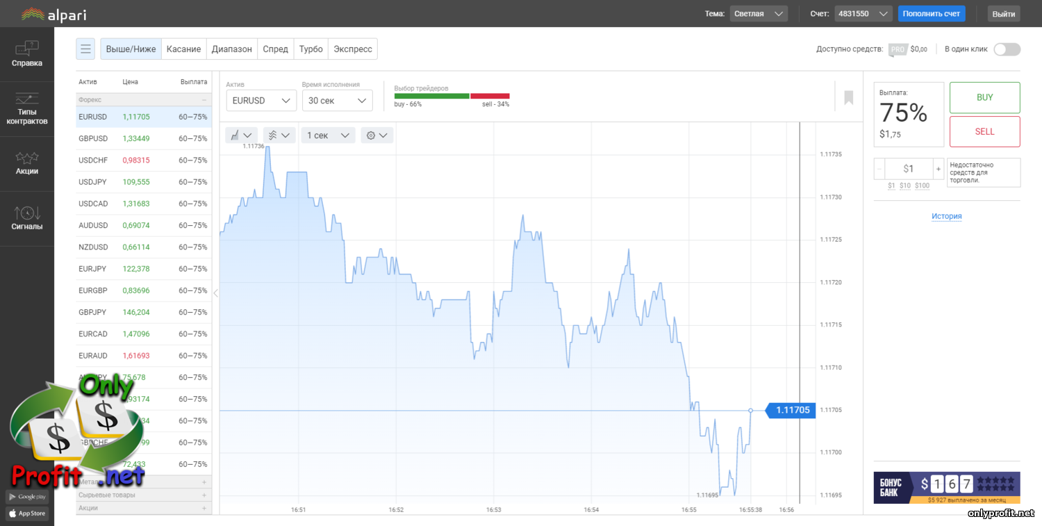Open the Тема theme dropdown
Viewport: 1042px width, 526px height.
coord(758,14)
